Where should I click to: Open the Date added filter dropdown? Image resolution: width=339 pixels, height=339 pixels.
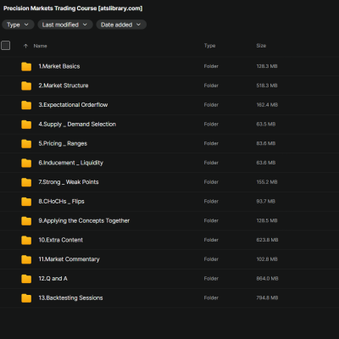click(121, 25)
